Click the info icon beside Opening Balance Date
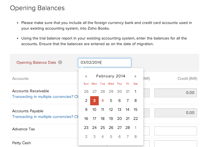207x147 pixels. pyautogui.click(x=60, y=62)
